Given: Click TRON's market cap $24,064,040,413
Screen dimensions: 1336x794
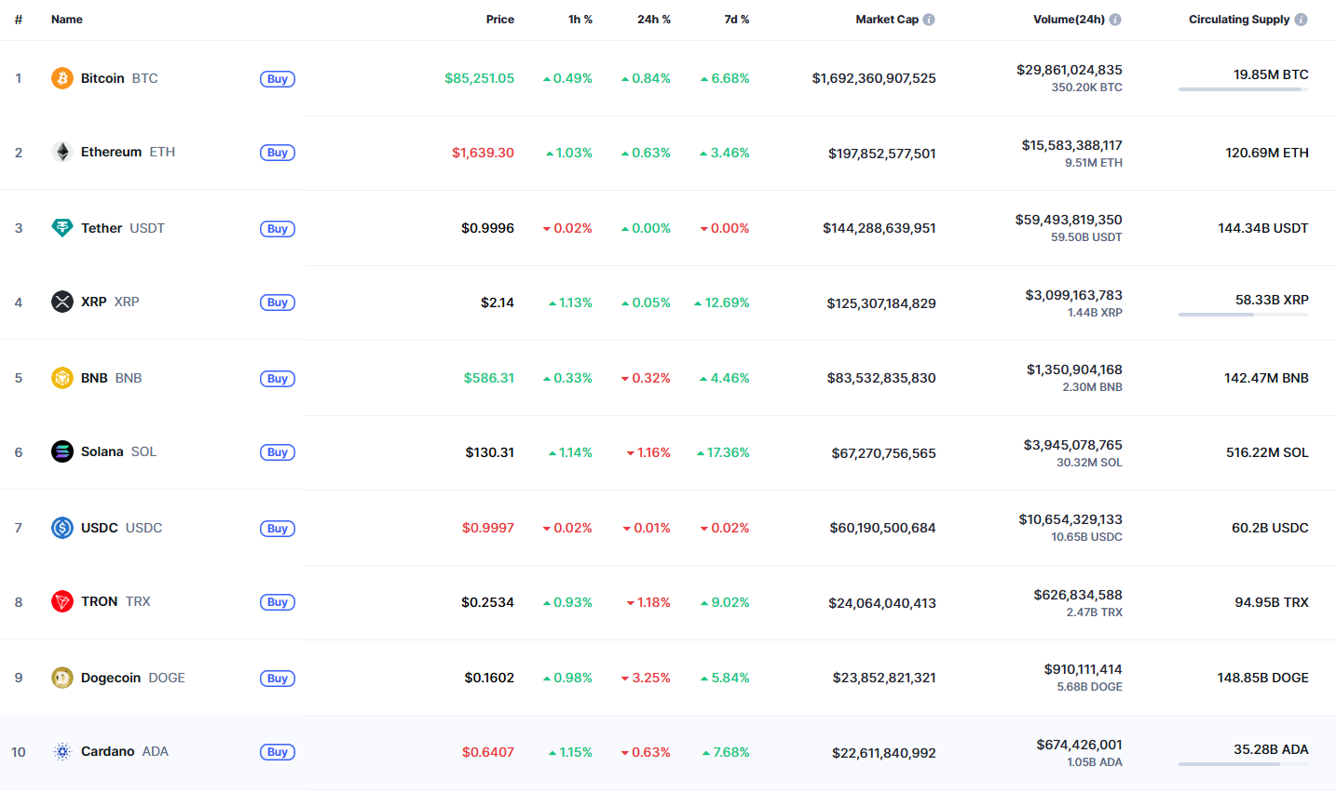Looking at the screenshot, I should pos(882,603).
